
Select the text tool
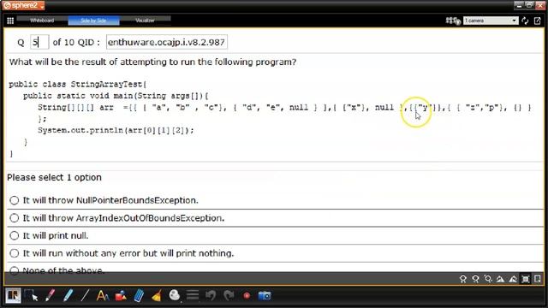point(103,296)
